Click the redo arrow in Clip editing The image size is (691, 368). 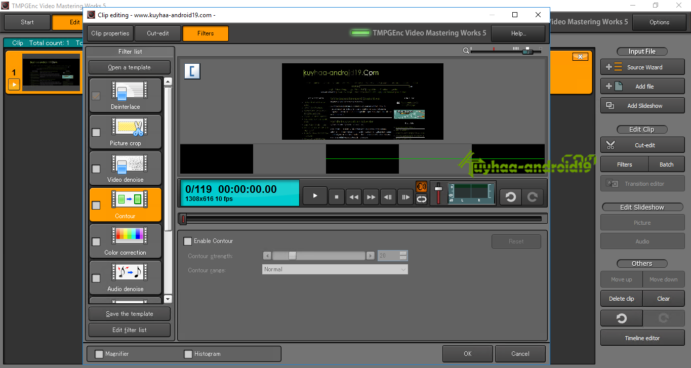(533, 197)
